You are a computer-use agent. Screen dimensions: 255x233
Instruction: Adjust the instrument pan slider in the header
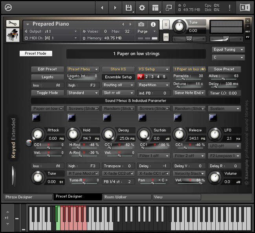pyautogui.click(x=189, y=39)
